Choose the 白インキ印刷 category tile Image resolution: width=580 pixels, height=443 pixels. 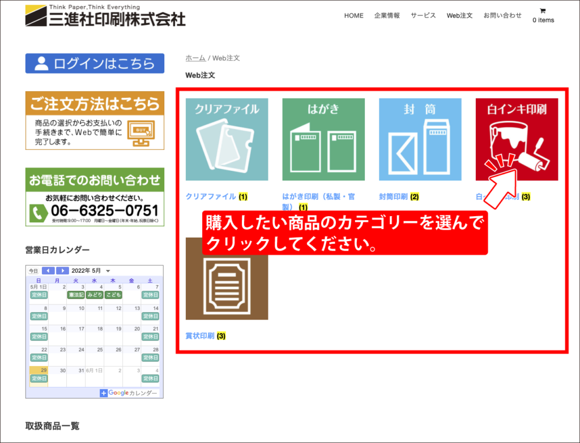[517, 139]
